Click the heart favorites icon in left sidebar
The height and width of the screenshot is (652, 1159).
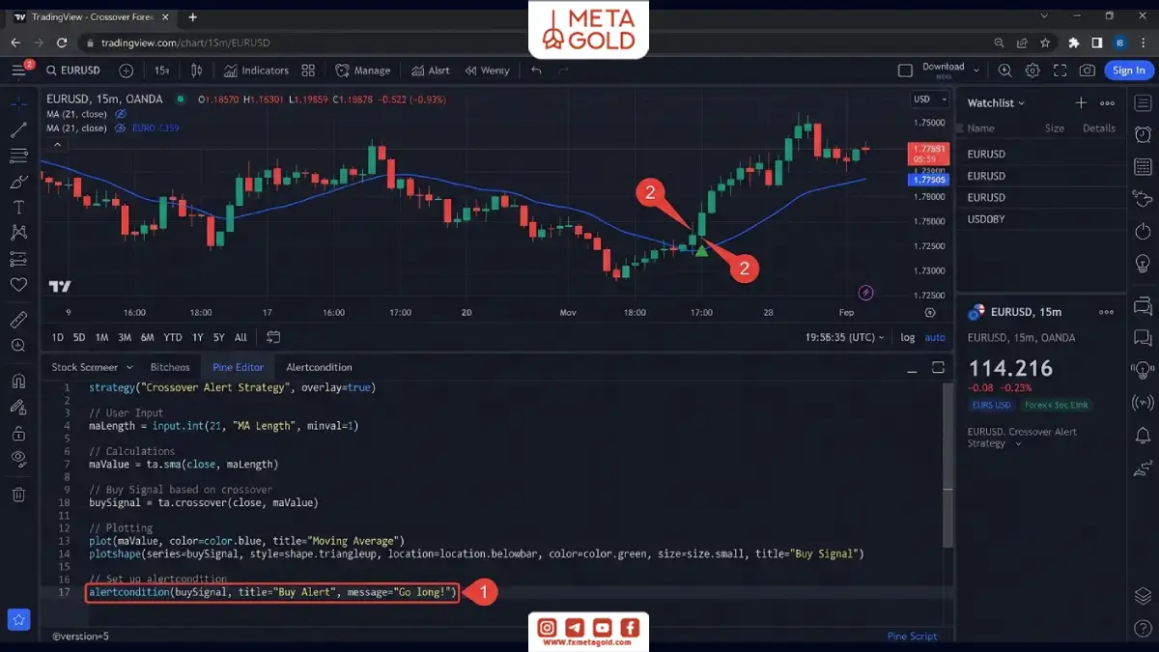pos(18,285)
